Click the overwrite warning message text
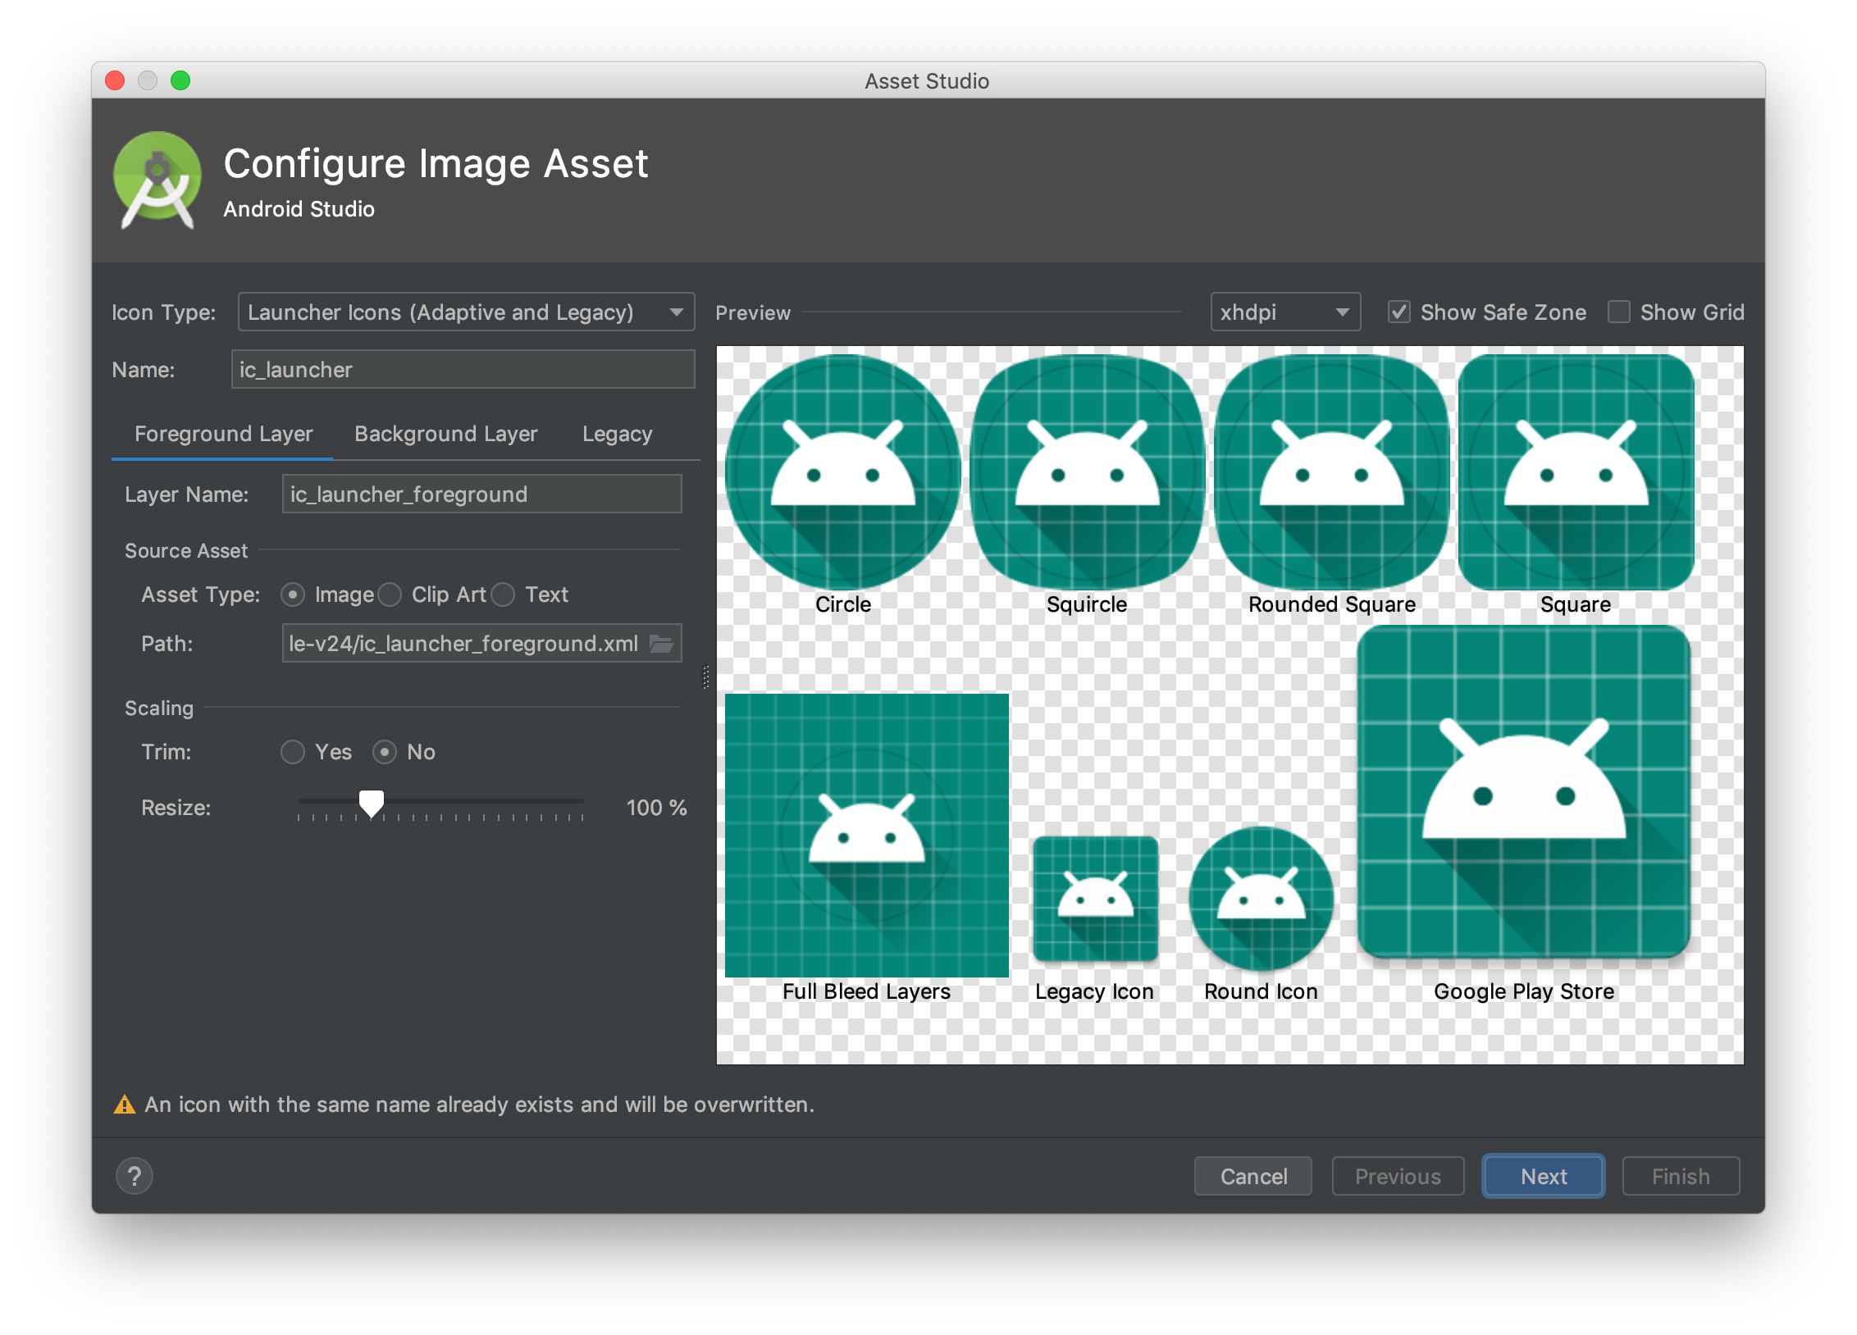The image size is (1857, 1335). click(480, 1105)
